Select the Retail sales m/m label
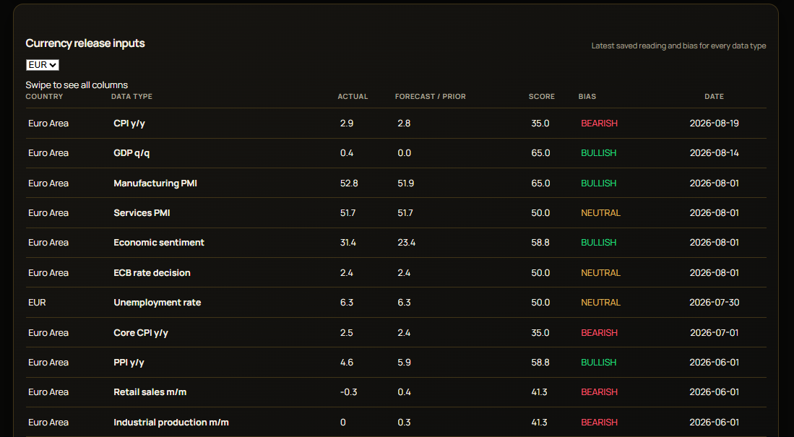This screenshot has width=794, height=437. tap(150, 392)
